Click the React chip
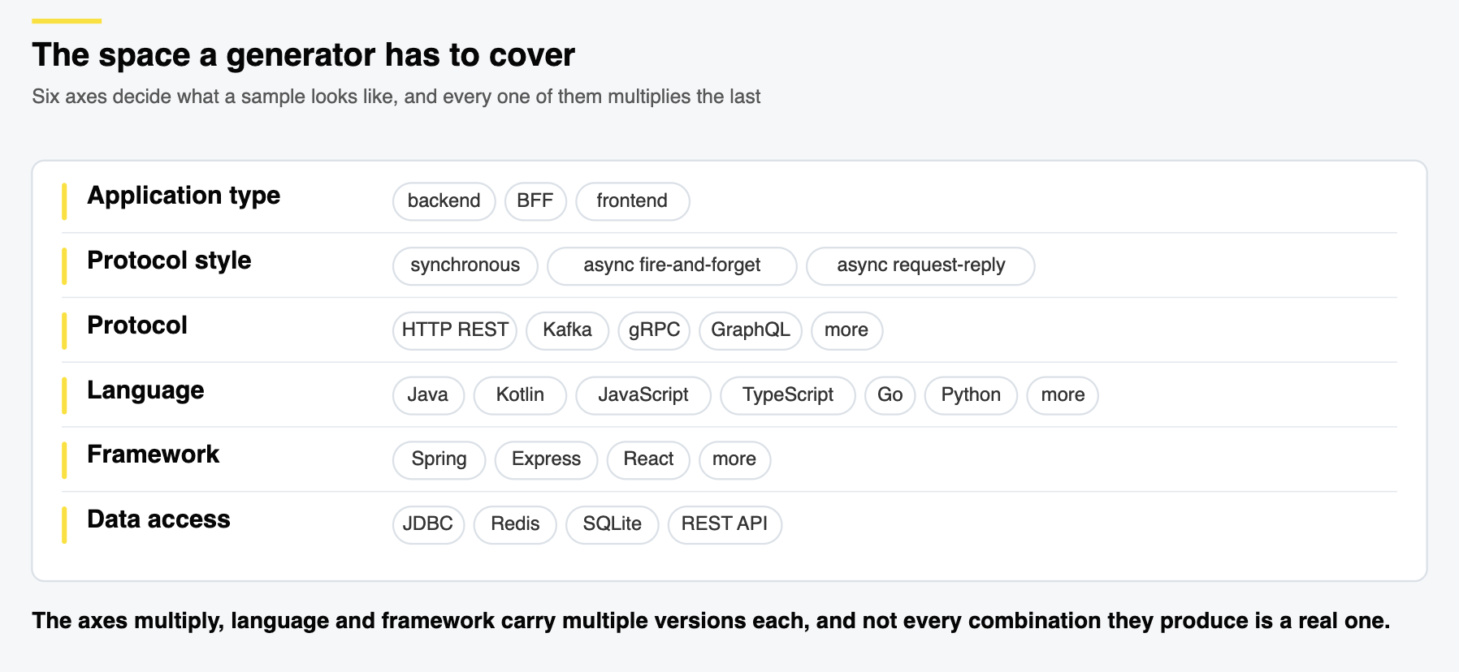Viewport: 1459px width, 672px height. pyautogui.click(x=648, y=460)
